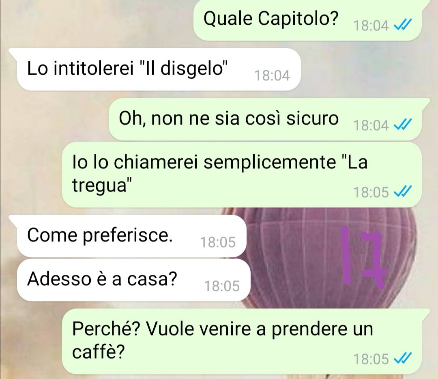
Task: Tap the double-check on "Quale Capitolo?"
Action: pos(403,26)
